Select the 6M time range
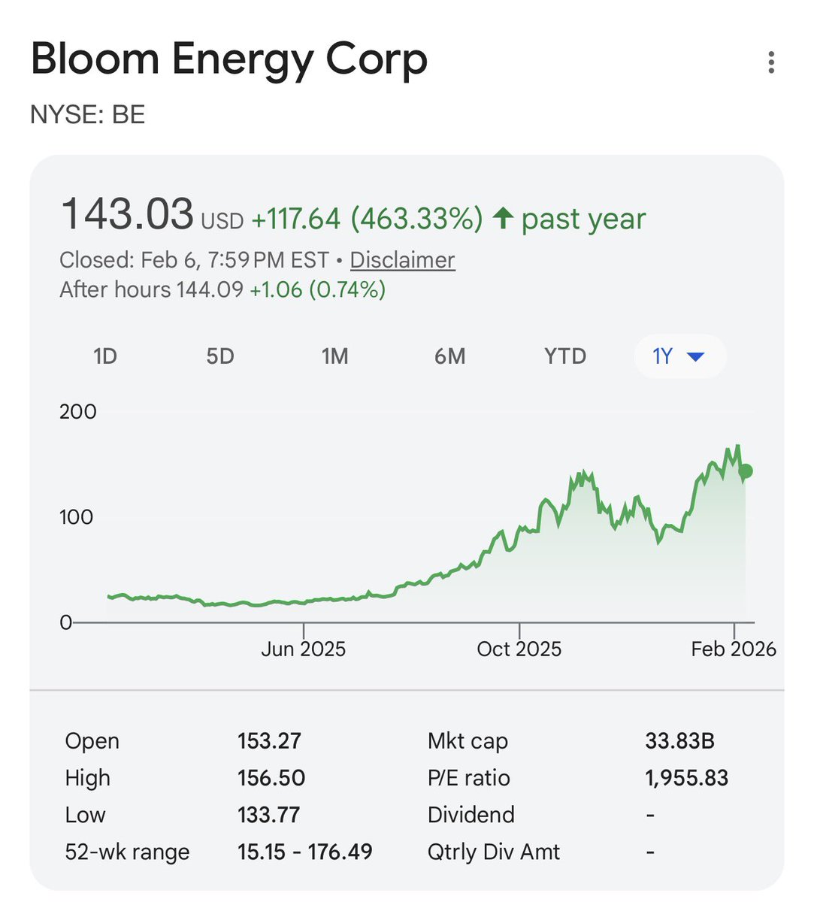Image resolution: width=814 pixels, height=902 pixels. 450,356
